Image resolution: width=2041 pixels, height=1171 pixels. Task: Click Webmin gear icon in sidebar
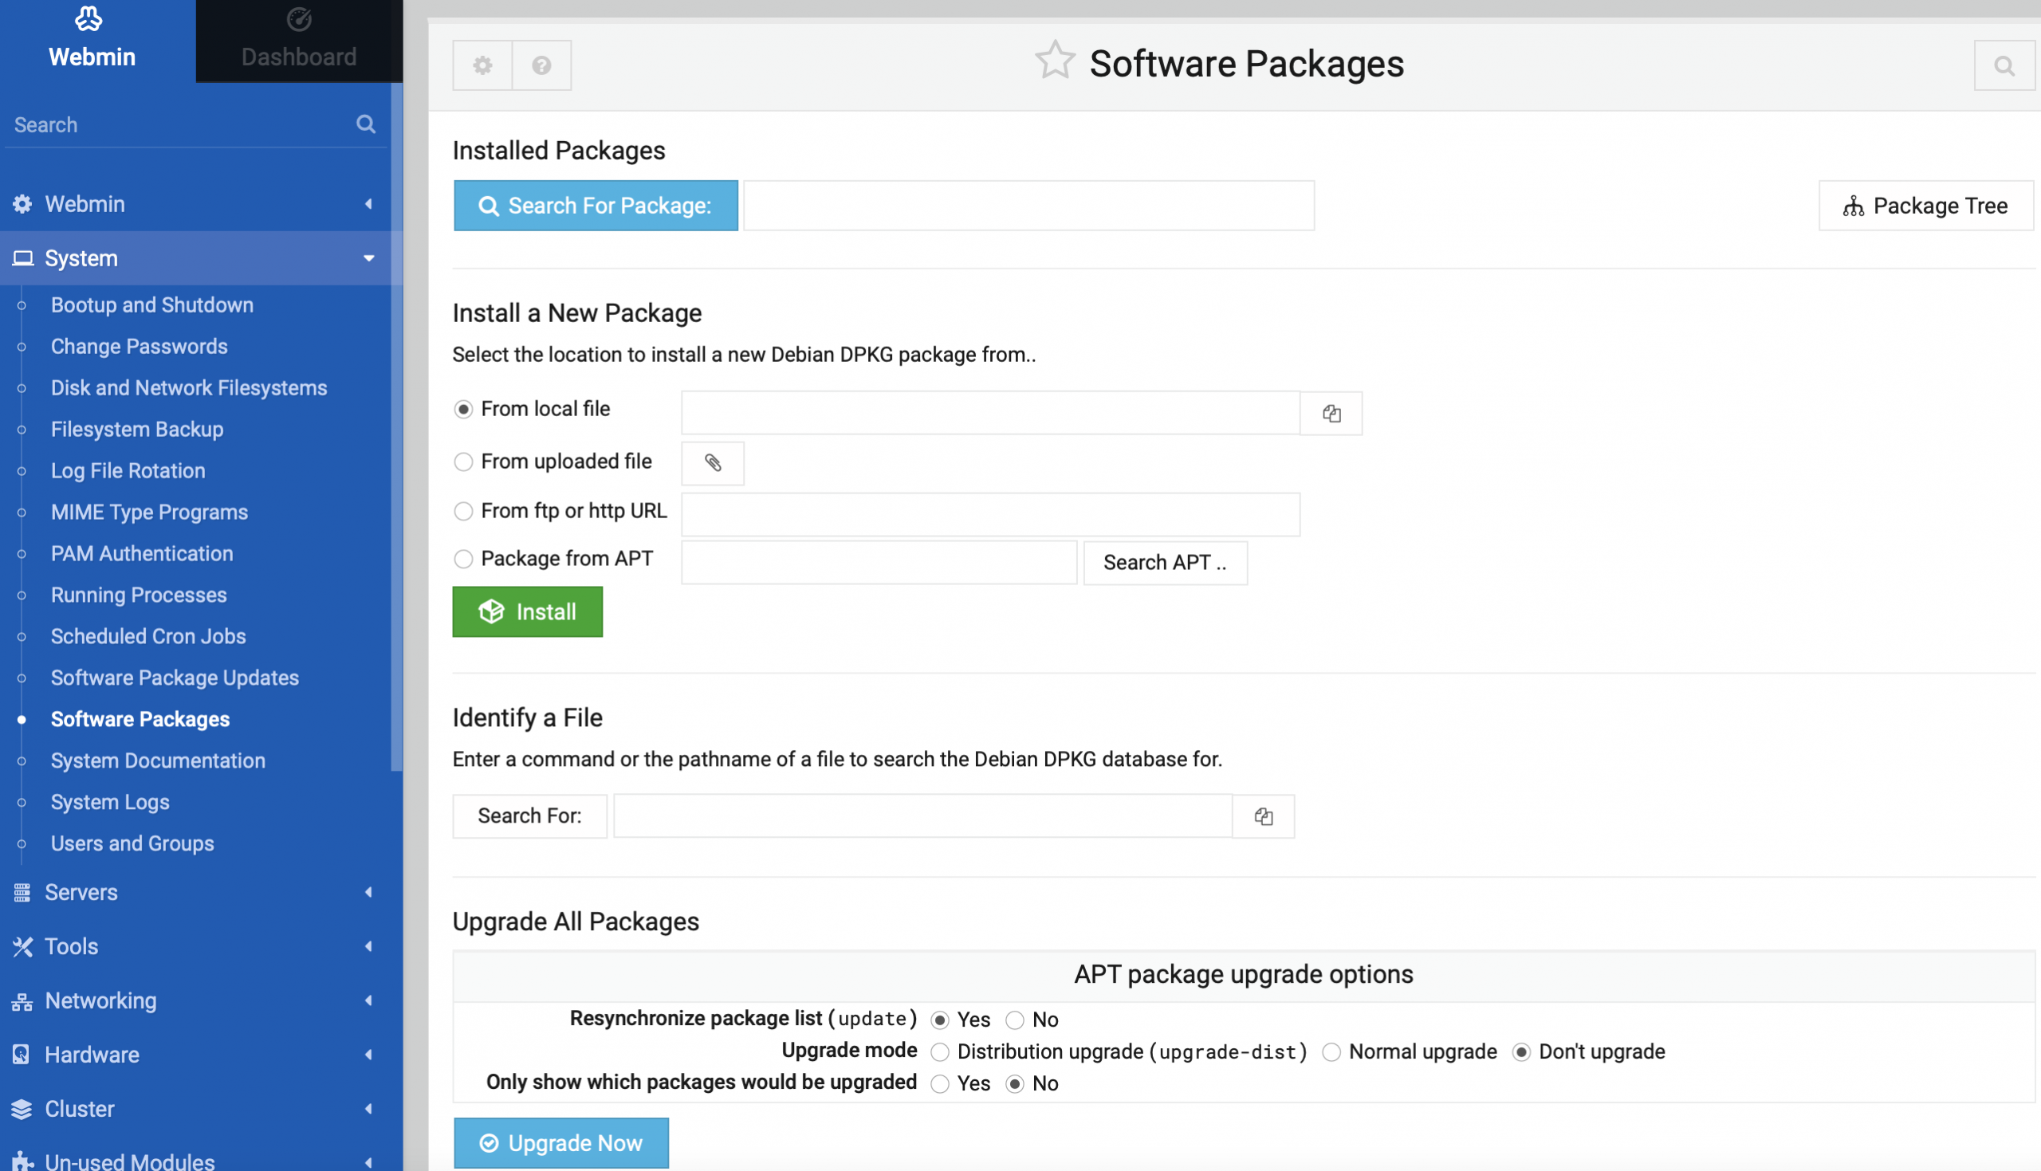22,204
